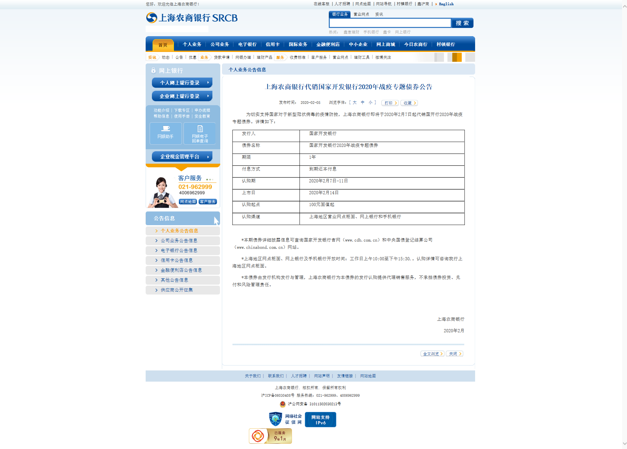Click the 网络社会征信网 shield badge
This screenshot has height=449, width=627.
click(285, 419)
